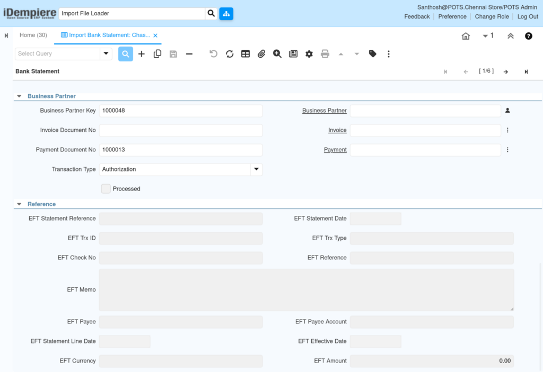
Task: Go to the Home house icon
Action: click(466, 36)
